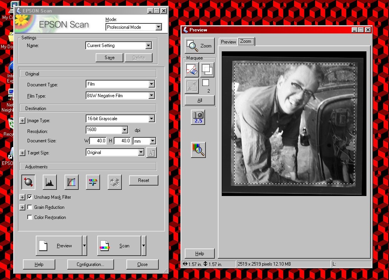Click the Configuration... button
The height and width of the screenshot is (280, 389).
coord(90,264)
